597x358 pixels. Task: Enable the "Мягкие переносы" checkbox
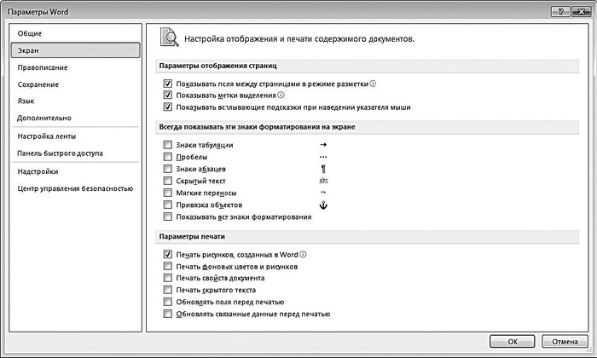pos(167,193)
